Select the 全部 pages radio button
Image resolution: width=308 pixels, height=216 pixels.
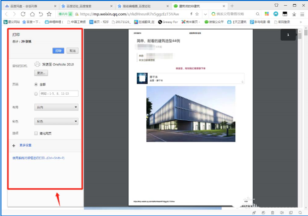pyautogui.click(x=36, y=84)
